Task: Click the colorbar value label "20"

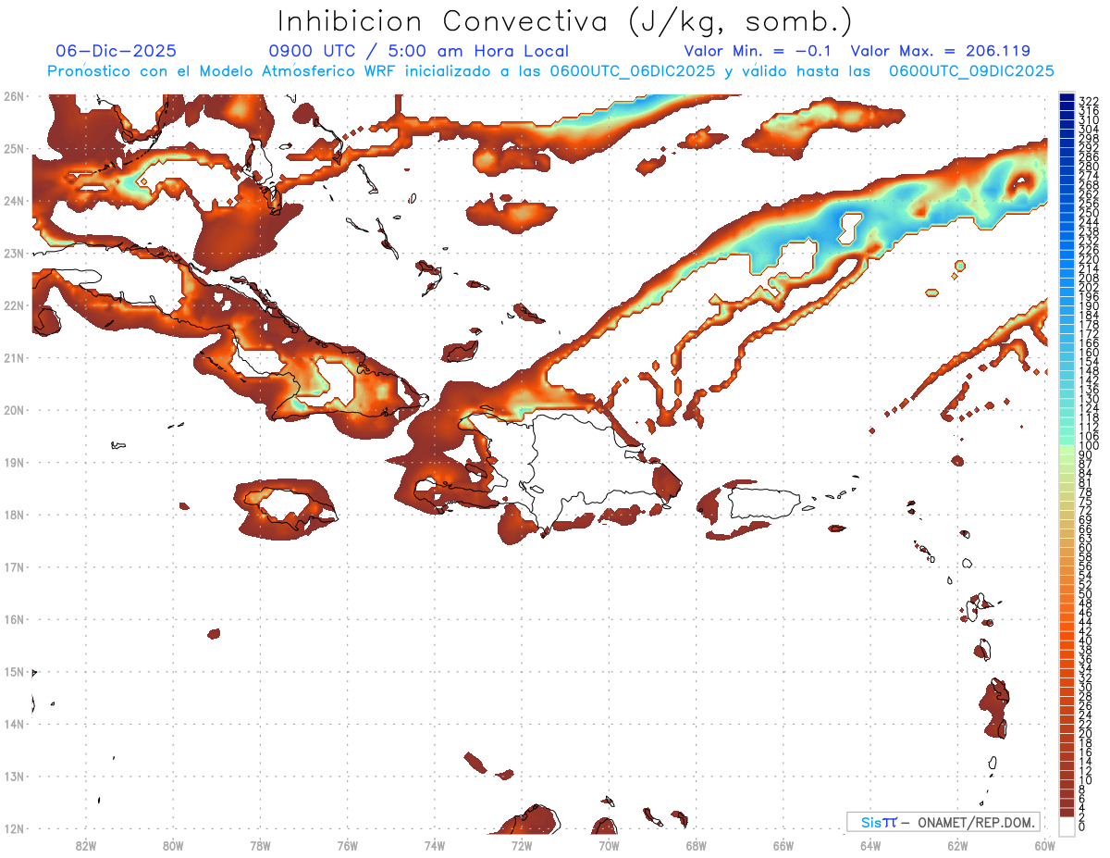Action: [x=1086, y=733]
